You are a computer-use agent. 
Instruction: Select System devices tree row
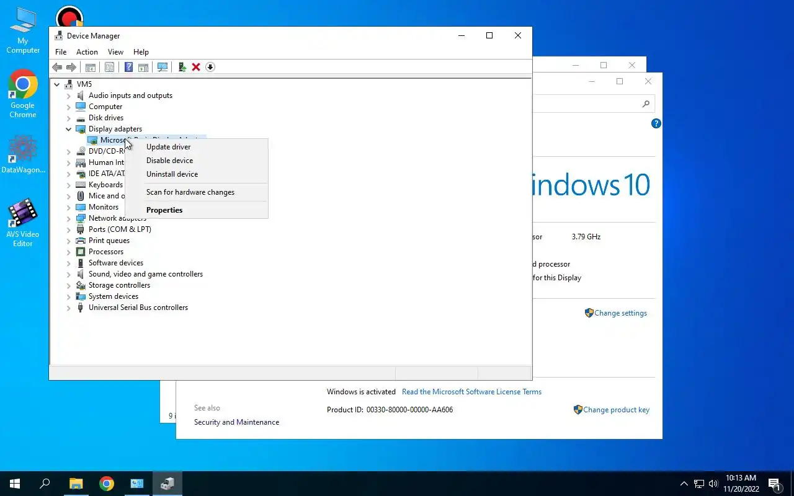click(x=114, y=296)
